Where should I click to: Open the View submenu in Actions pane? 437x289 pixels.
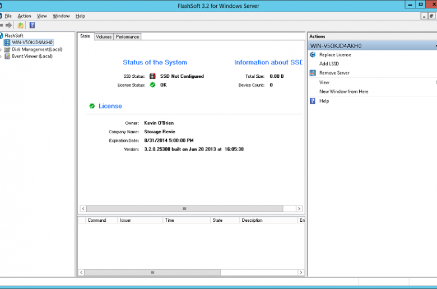(324, 82)
